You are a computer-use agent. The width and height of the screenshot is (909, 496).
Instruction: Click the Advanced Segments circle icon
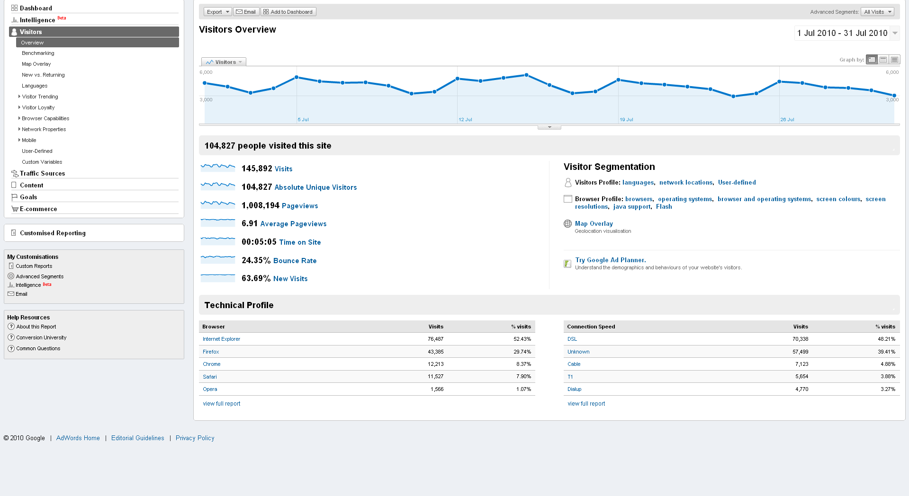pyautogui.click(x=11, y=276)
